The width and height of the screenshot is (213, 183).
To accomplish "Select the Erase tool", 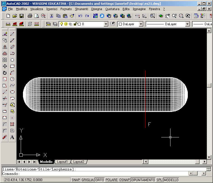I will [x=5, y=34].
